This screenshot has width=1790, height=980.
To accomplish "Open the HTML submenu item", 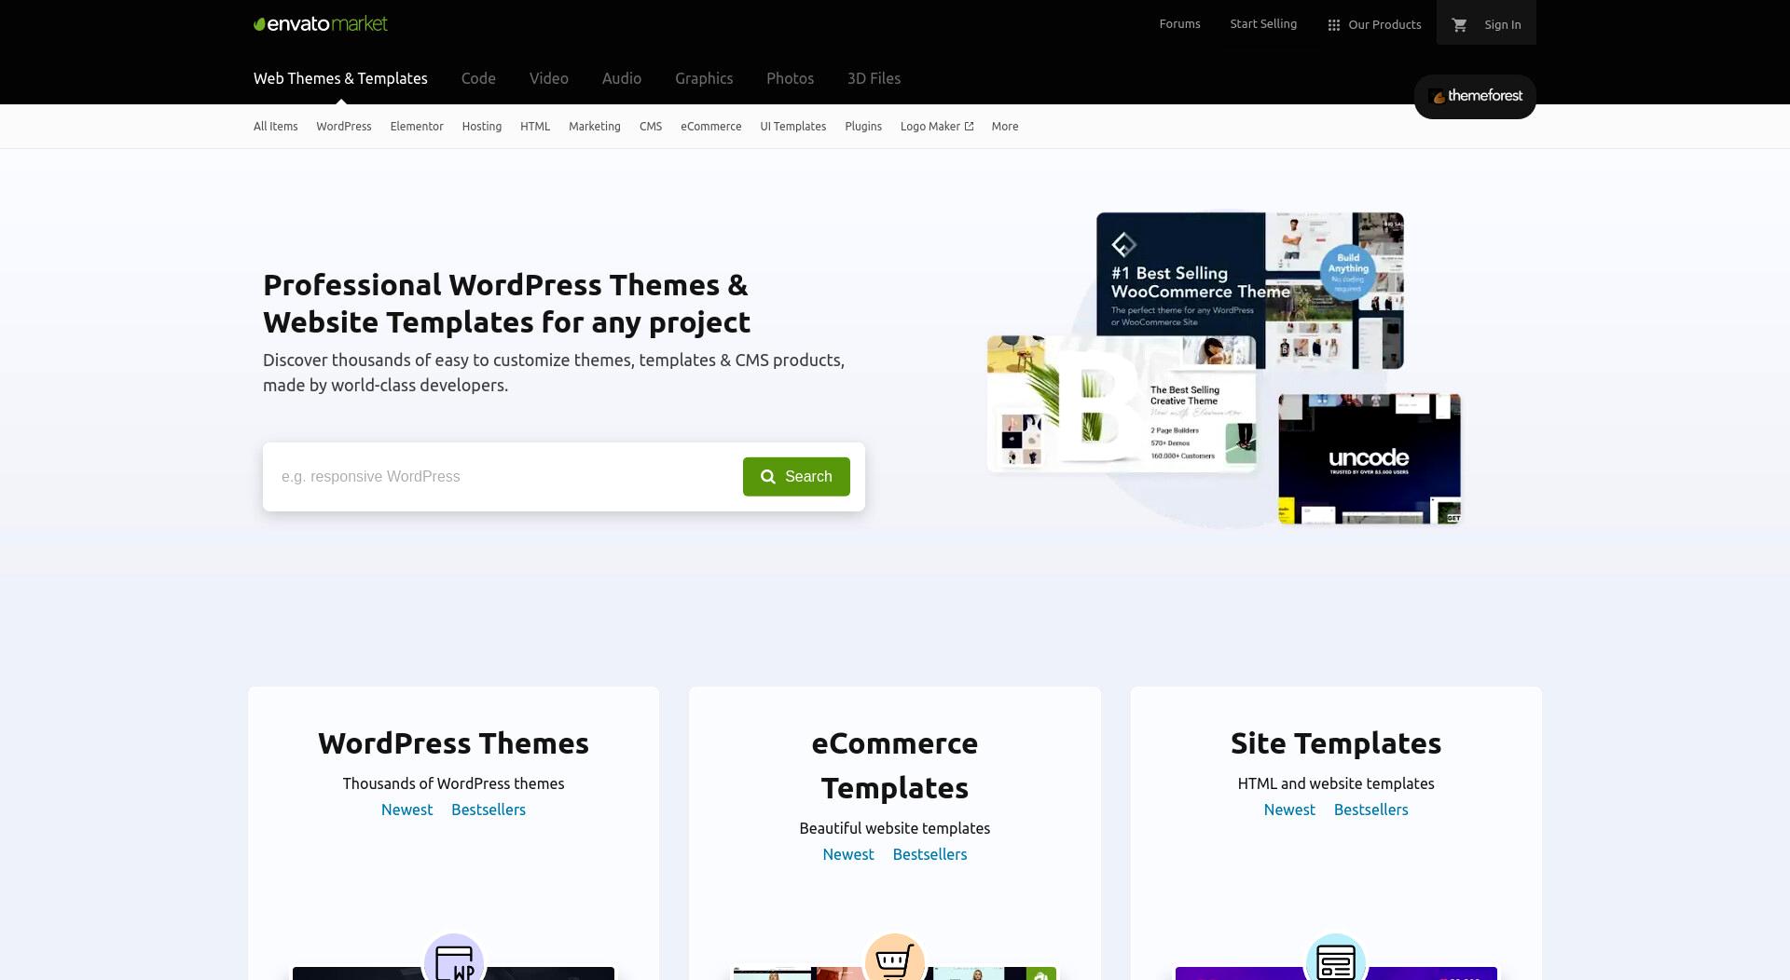I will point(534,127).
